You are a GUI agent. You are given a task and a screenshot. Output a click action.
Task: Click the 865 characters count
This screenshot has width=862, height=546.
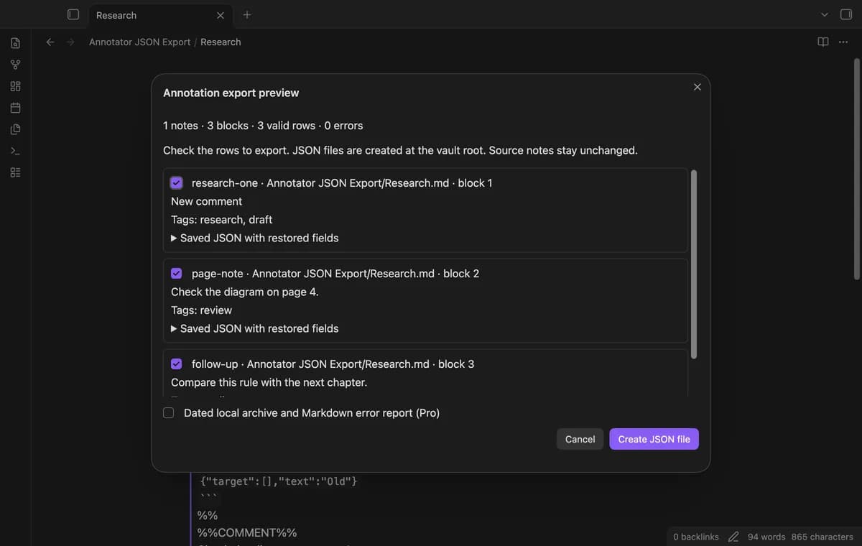tap(822, 537)
